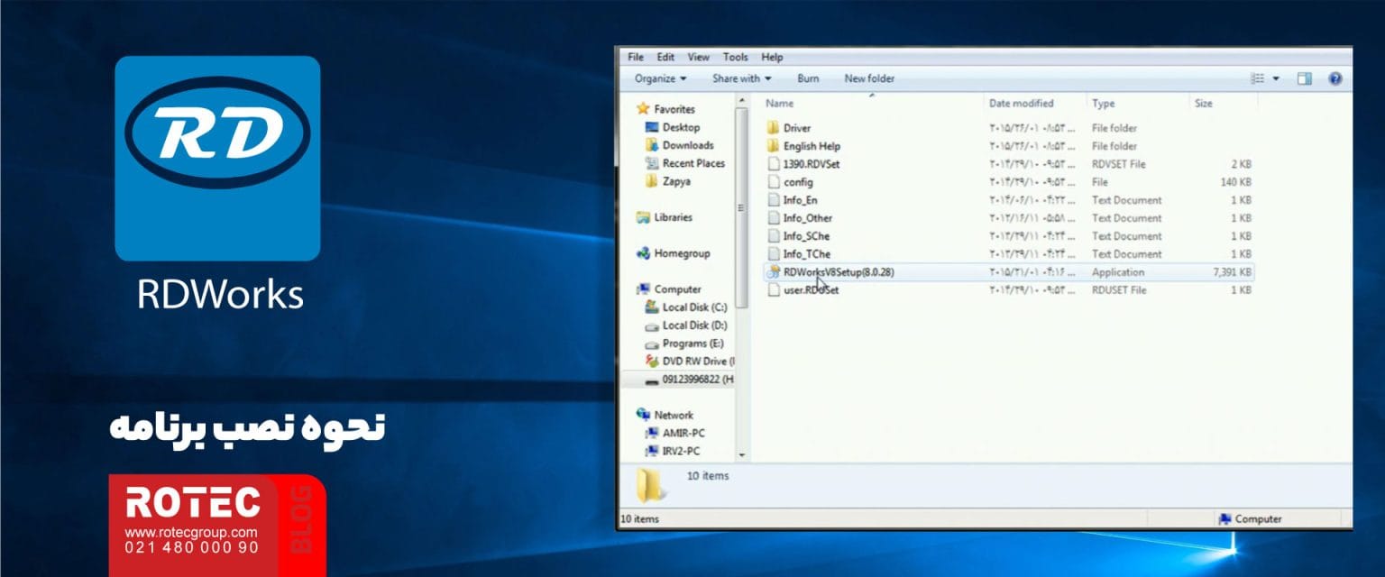Open the Organize dropdown
The height and width of the screenshot is (577, 1385).
(660, 78)
